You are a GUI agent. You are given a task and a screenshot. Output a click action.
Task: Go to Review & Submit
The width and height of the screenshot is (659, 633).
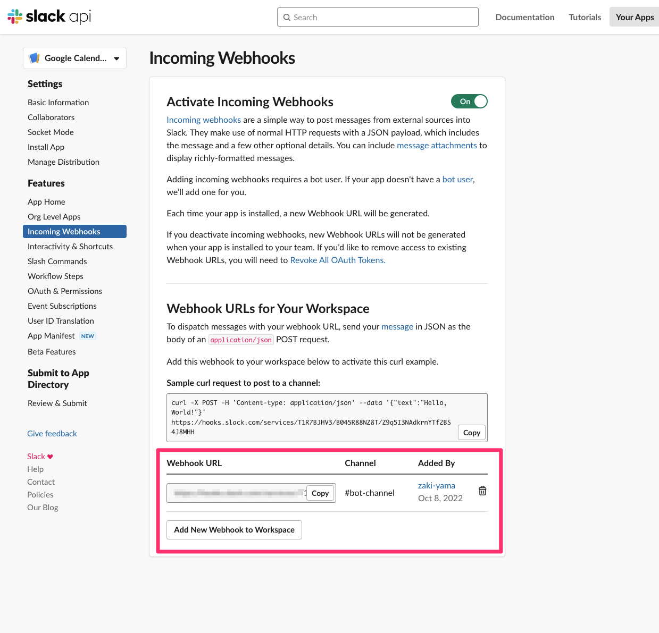(57, 403)
